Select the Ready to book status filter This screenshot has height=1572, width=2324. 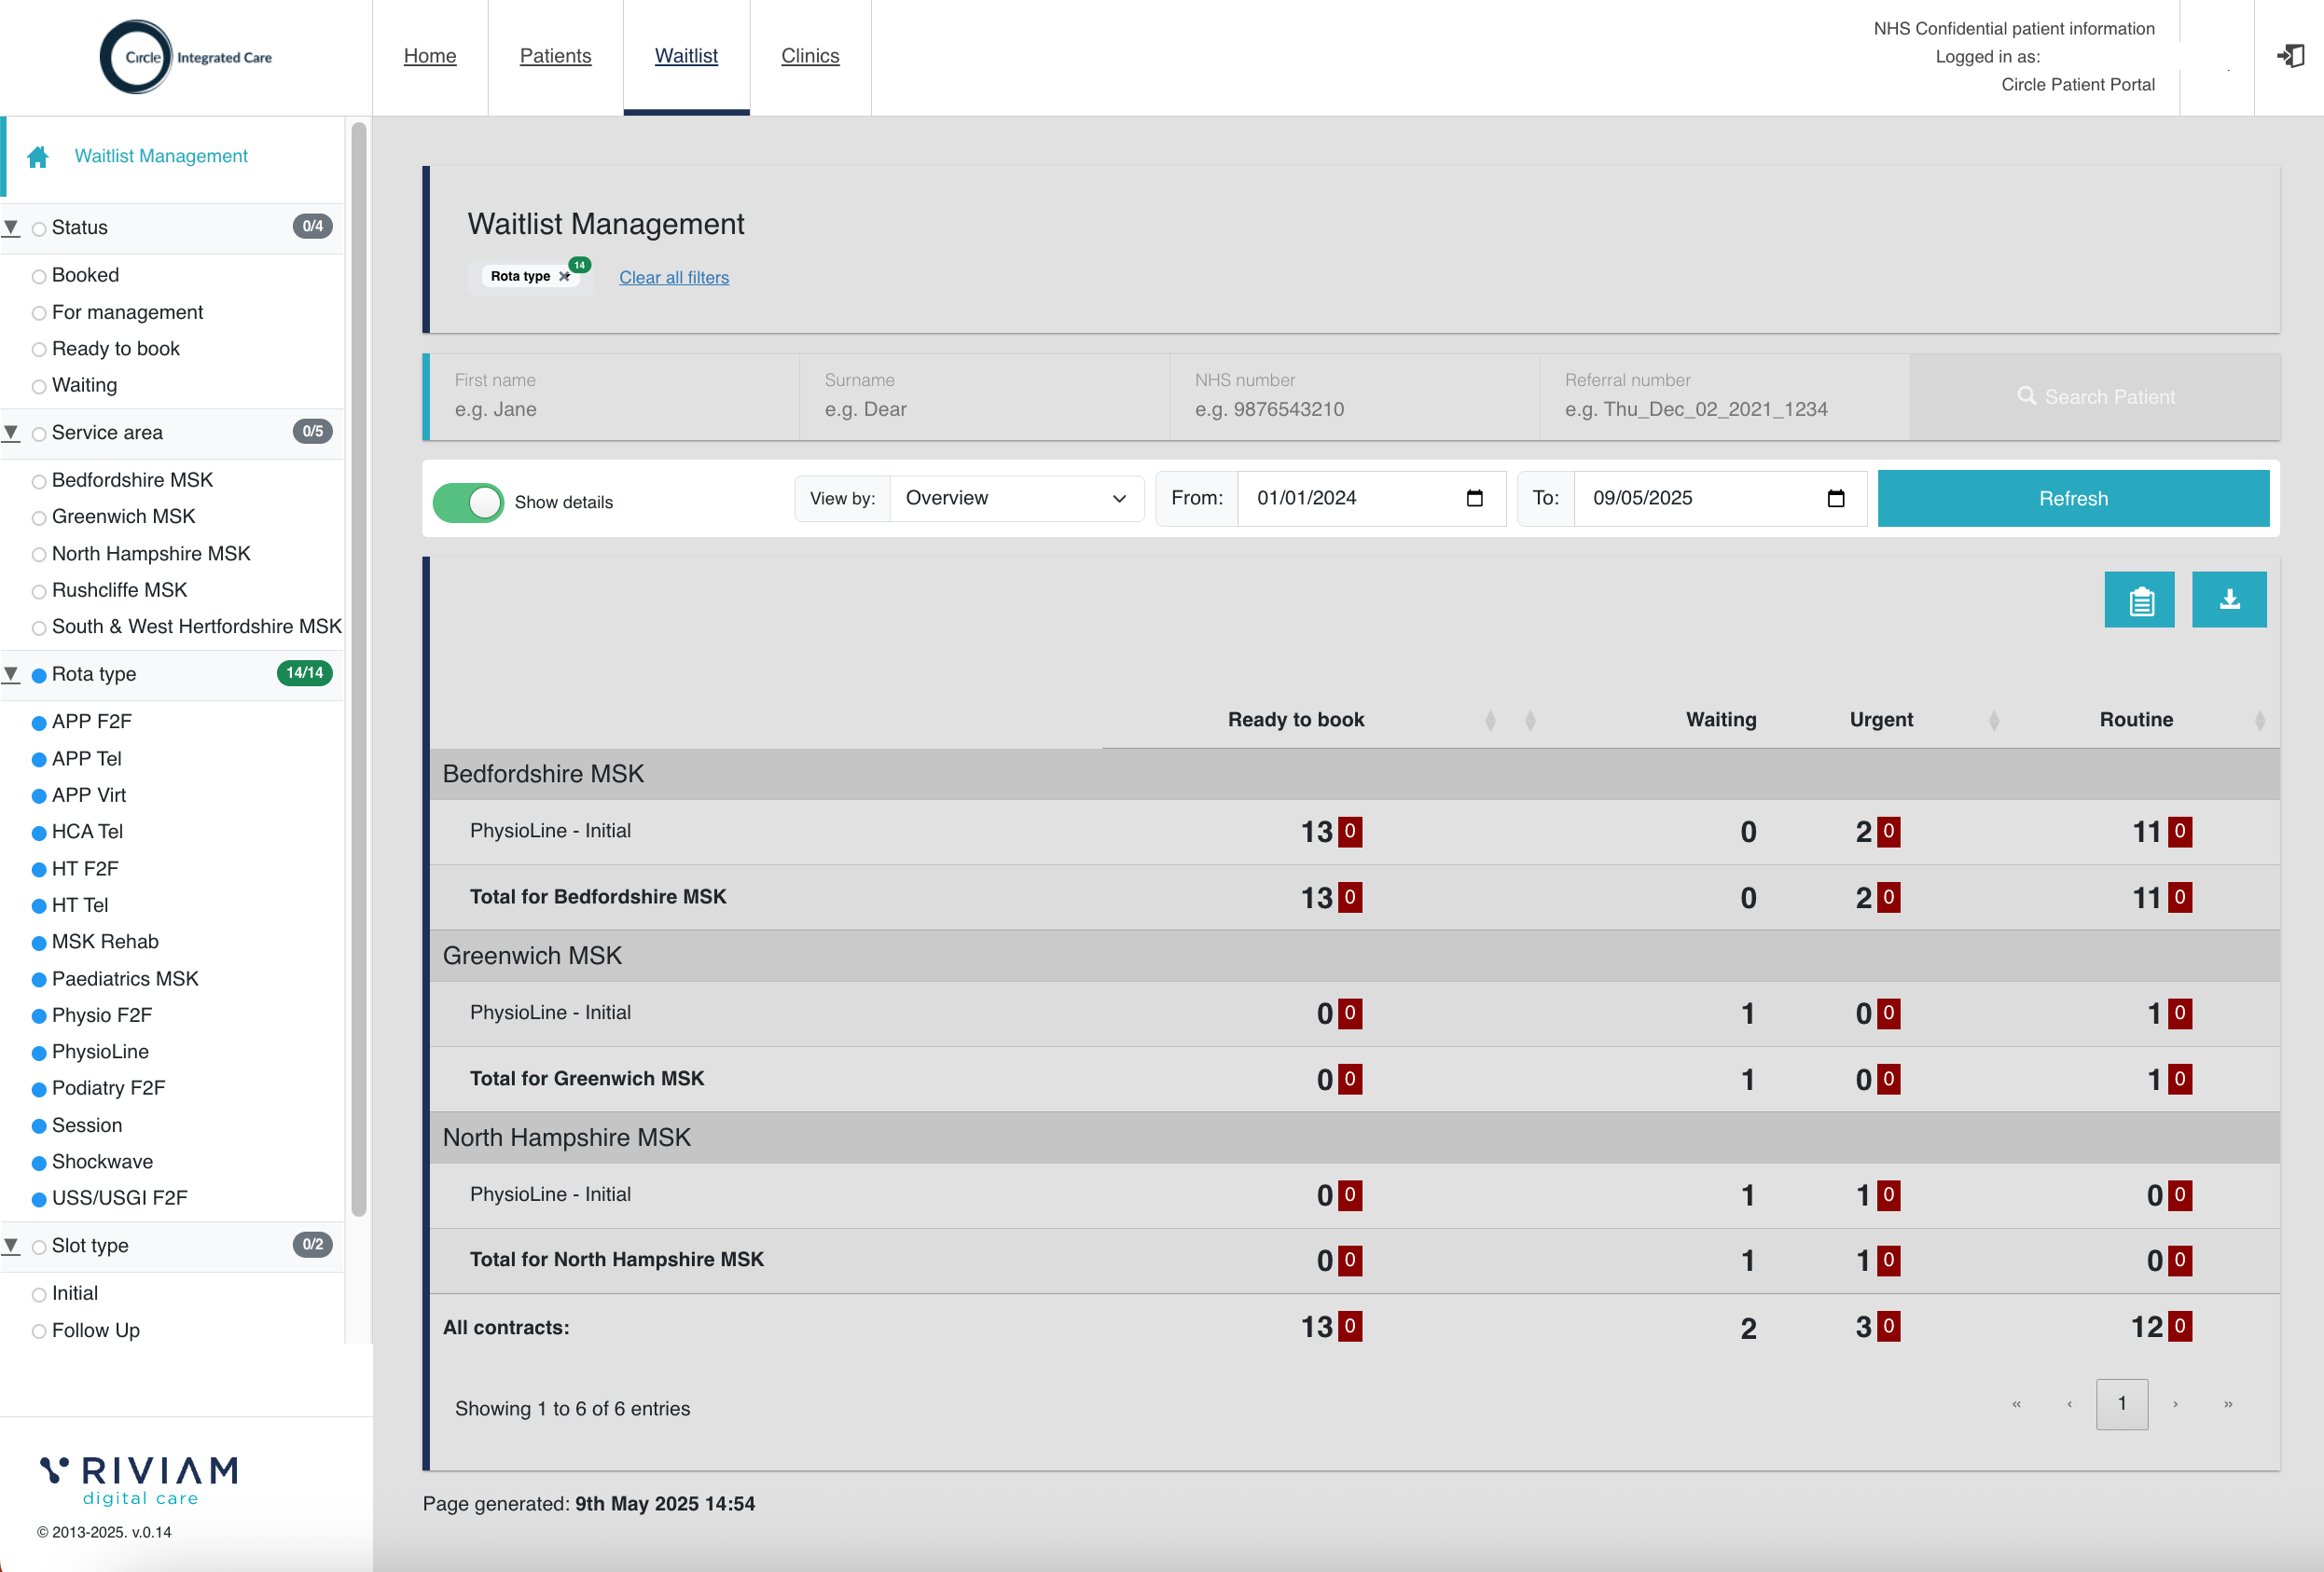[x=39, y=350]
